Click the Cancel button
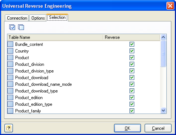This screenshot has width=176, height=135. (158, 128)
